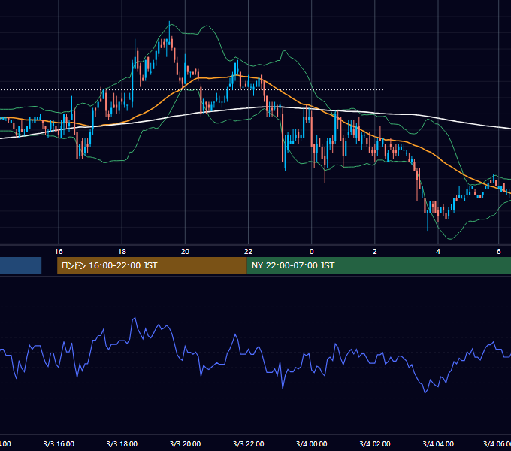Click the 18 hour label on the price chart axis
This screenshot has width=511, height=451.
pyautogui.click(x=122, y=251)
